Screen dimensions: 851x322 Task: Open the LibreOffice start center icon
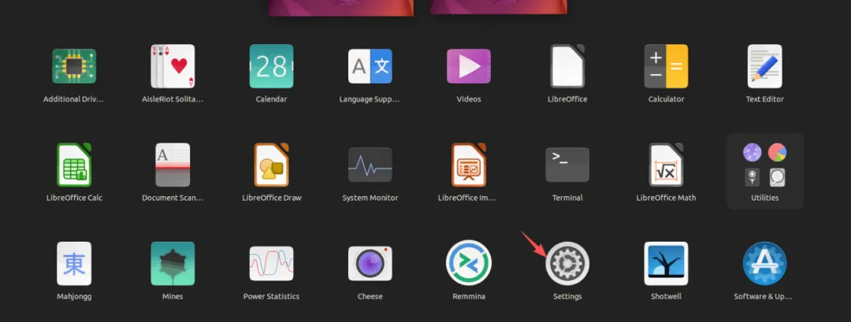pos(567,66)
